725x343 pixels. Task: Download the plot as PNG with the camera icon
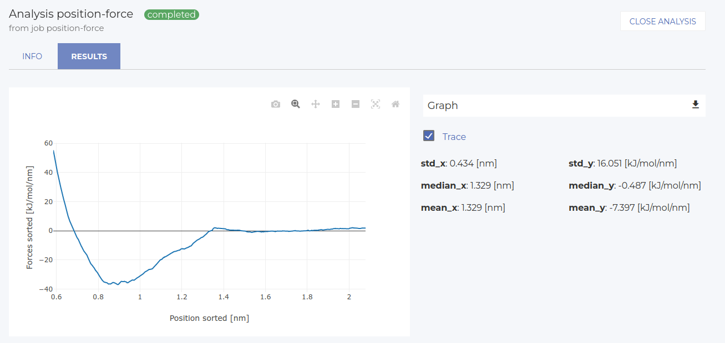tap(276, 104)
